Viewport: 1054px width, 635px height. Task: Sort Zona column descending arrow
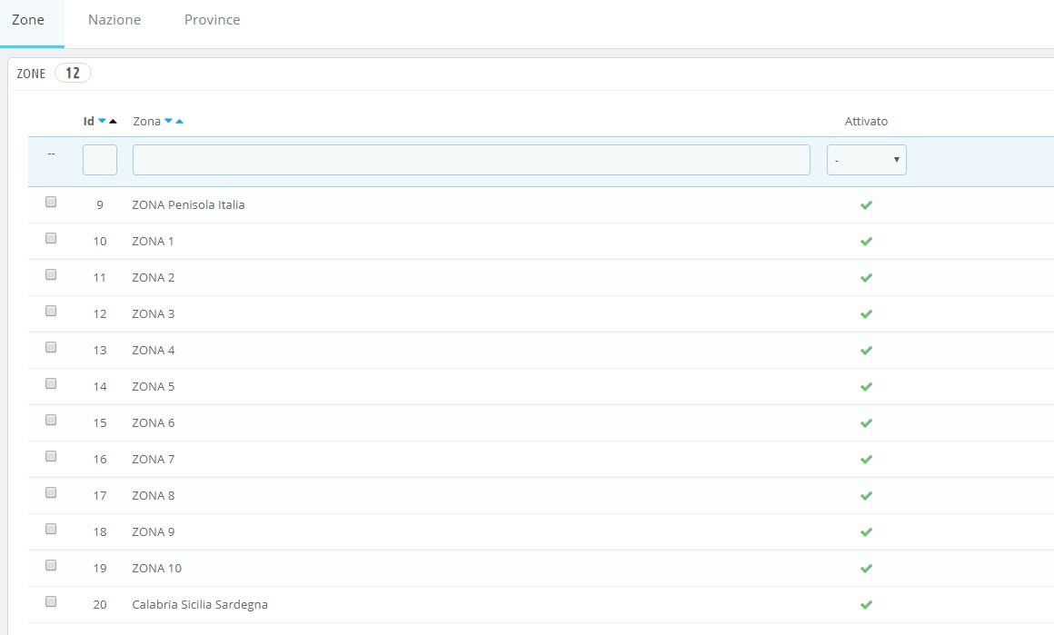point(169,121)
